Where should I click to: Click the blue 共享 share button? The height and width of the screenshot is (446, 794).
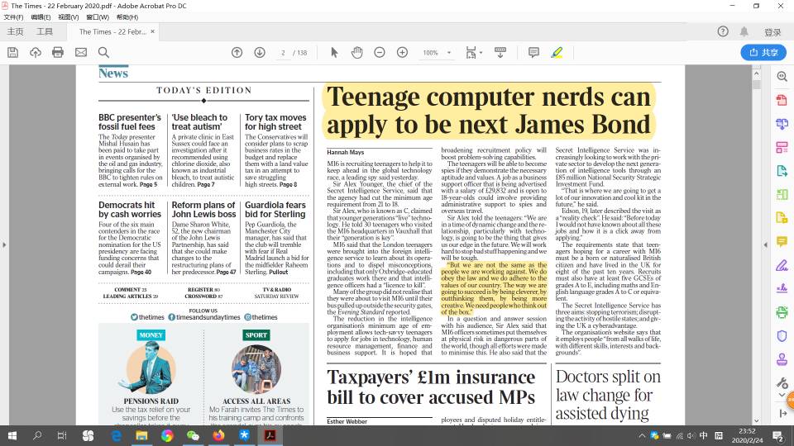(x=763, y=52)
